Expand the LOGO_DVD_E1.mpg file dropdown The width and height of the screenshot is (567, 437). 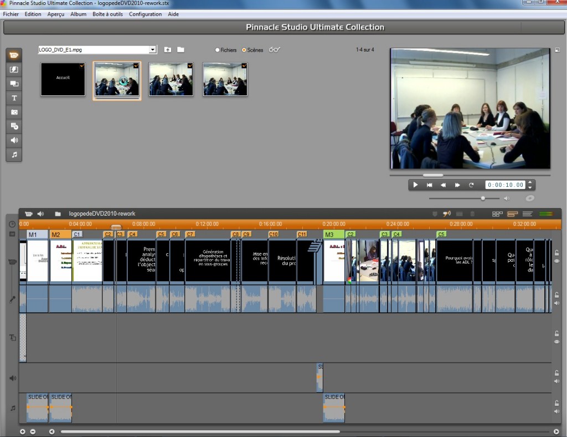pos(153,50)
